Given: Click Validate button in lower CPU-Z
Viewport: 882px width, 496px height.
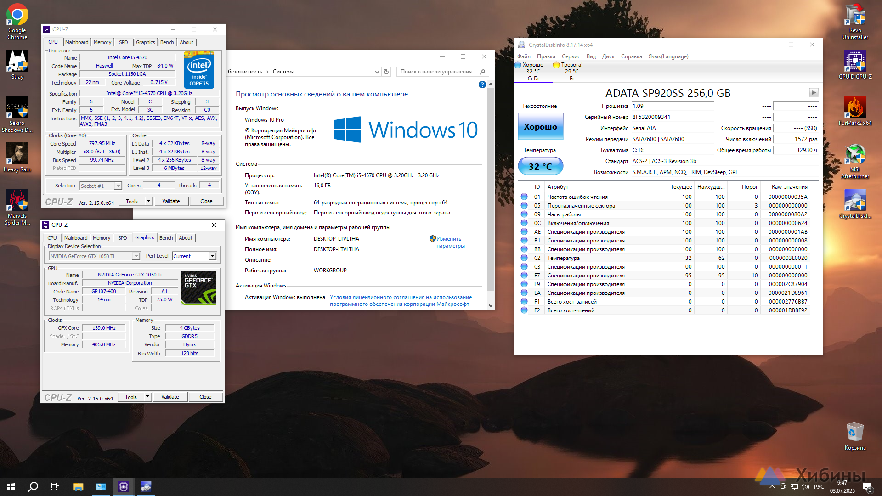Looking at the screenshot, I should [170, 397].
